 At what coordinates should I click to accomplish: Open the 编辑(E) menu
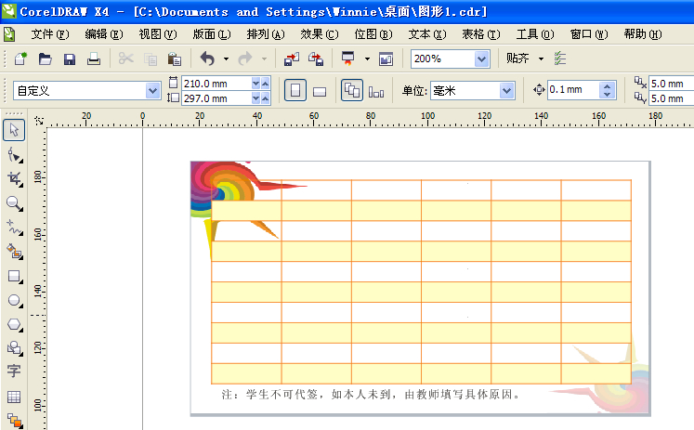point(104,34)
